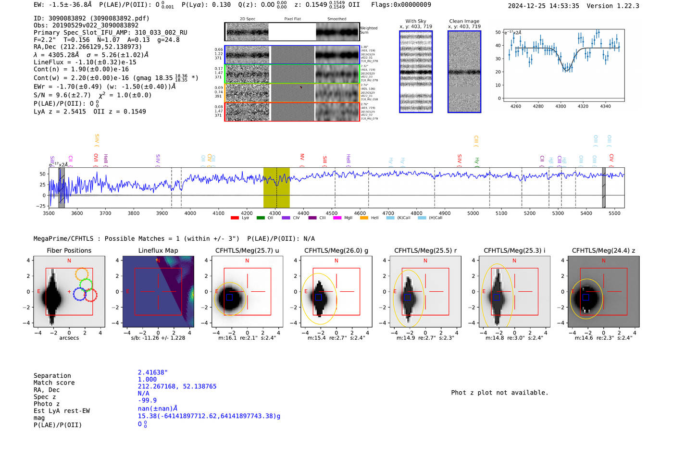Image resolution: width=673 pixels, height=458 pixels.
Task: Click the CFHTLS z-band cutout image
Action: pyautogui.click(x=603, y=292)
